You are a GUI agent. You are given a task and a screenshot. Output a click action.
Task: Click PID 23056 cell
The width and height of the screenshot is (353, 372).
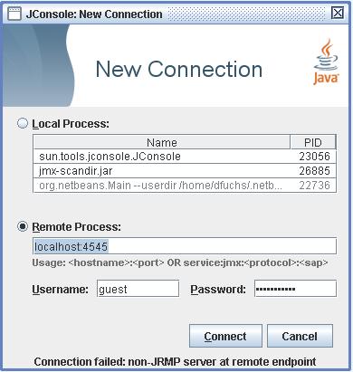tap(313, 157)
